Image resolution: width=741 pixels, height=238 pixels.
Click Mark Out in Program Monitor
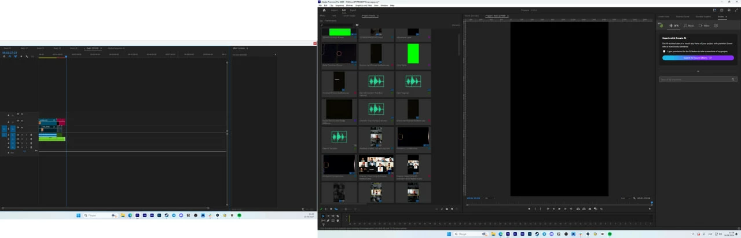540,209
